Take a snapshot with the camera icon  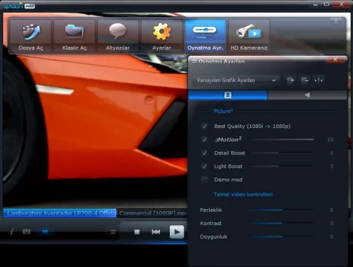(26, 232)
